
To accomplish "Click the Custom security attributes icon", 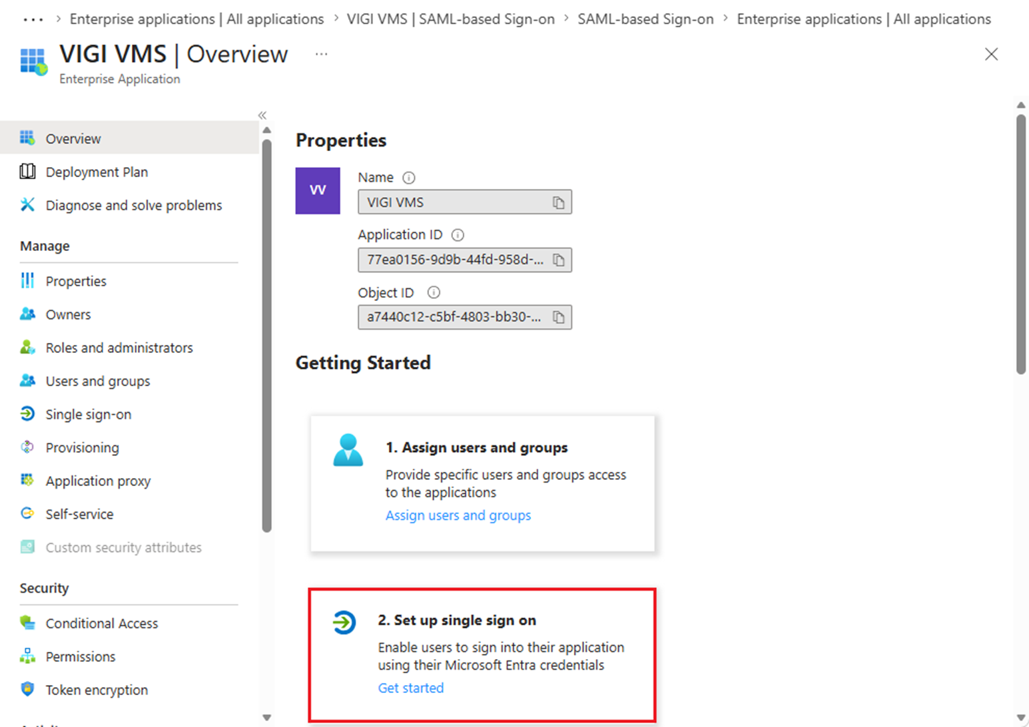I will (27, 547).
